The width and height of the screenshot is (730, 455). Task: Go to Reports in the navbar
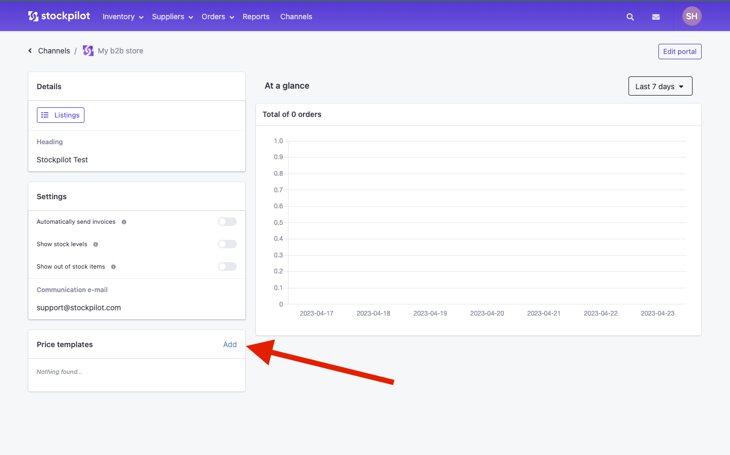(256, 17)
